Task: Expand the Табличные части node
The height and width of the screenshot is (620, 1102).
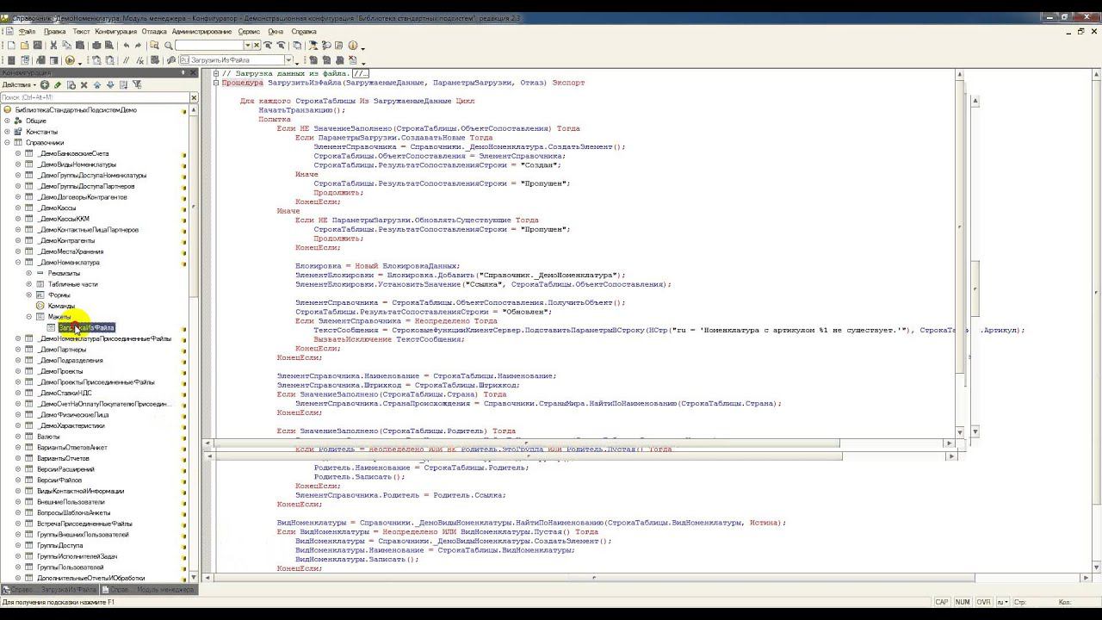Action: point(28,284)
